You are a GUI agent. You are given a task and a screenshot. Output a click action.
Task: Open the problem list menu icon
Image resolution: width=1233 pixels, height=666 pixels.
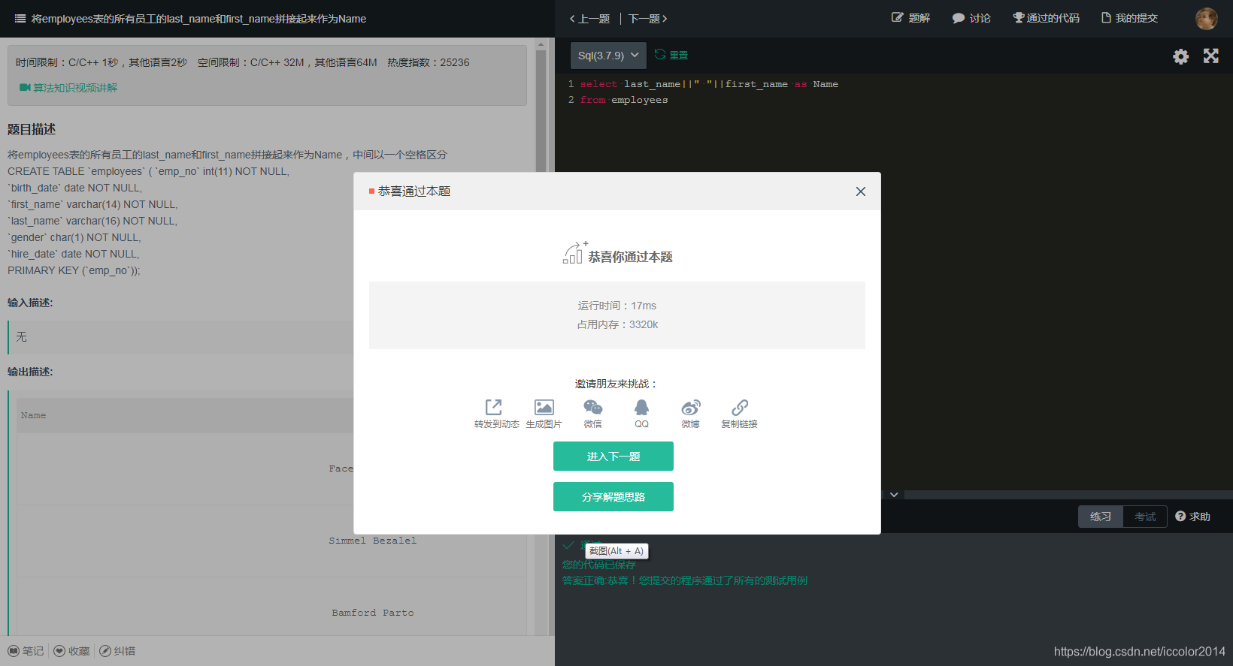[x=20, y=19]
